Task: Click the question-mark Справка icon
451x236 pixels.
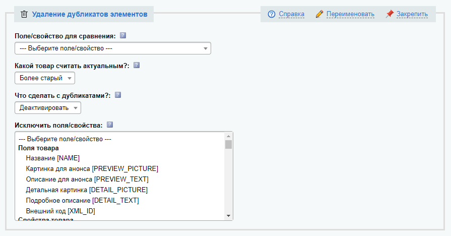Action: pos(272,14)
